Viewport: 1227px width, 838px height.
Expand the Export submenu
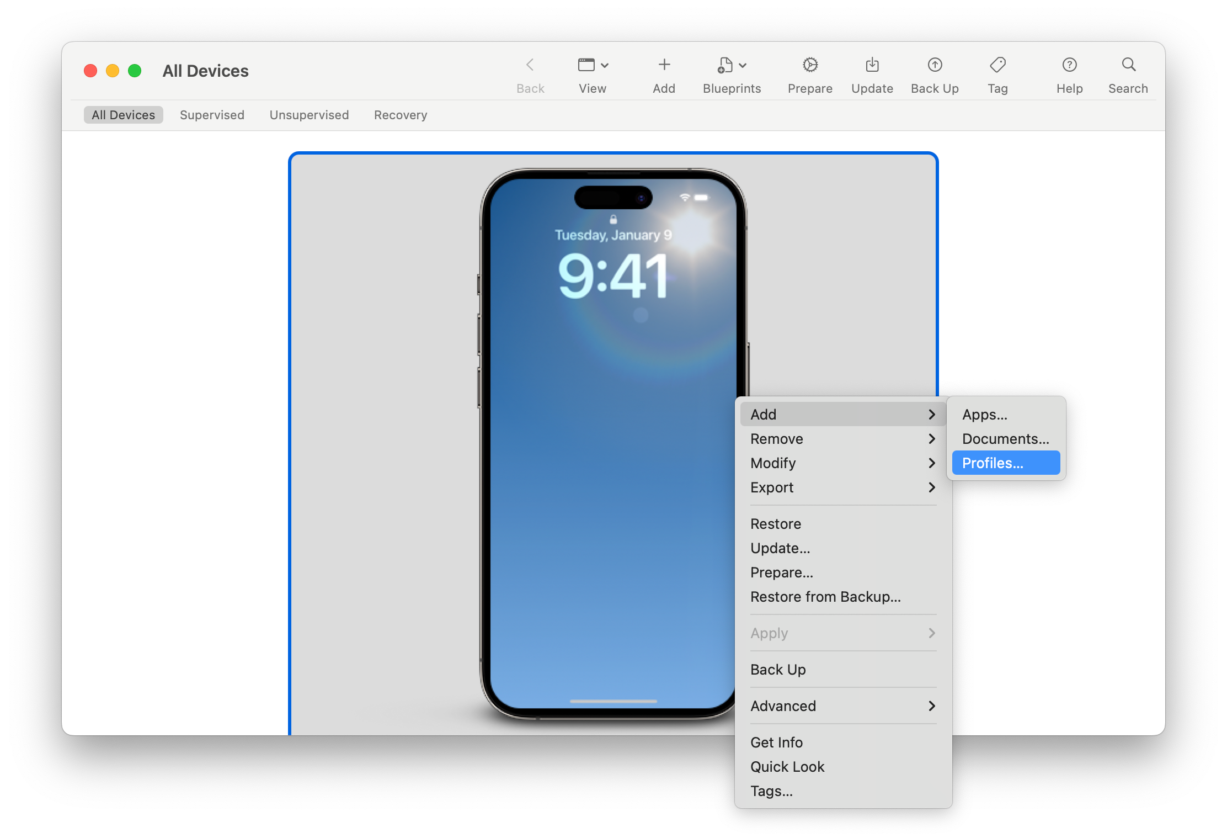(x=843, y=487)
